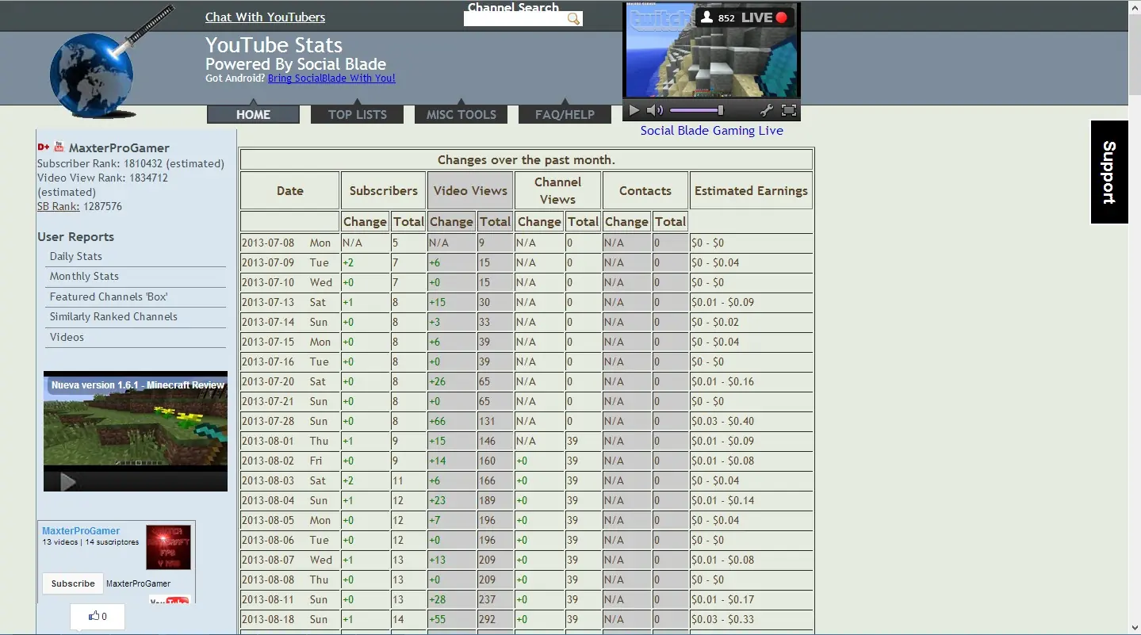Click the 2013-08-04 date cell
The image size is (1141, 635).
(x=289, y=500)
